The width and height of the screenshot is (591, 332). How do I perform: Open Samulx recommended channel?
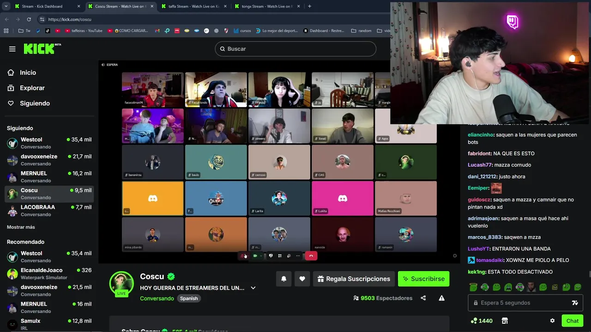[x=49, y=324]
